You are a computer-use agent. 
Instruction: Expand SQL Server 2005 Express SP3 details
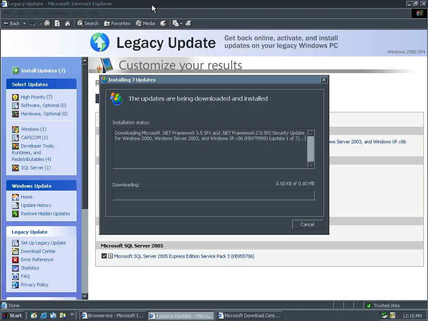pyautogui.click(x=110, y=256)
